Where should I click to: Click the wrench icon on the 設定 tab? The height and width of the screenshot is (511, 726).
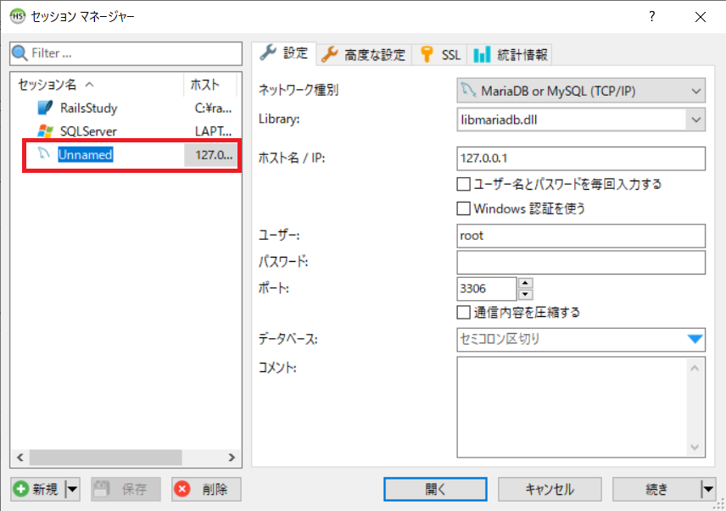268,53
